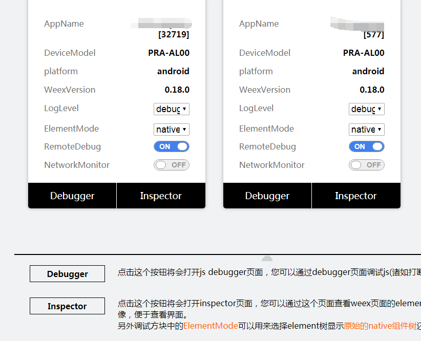Click the orange ElementMode link in the description
The image size is (421, 341).
click(210, 325)
